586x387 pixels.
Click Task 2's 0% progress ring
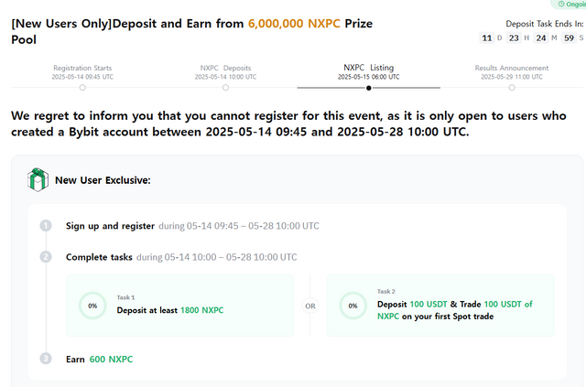point(353,306)
